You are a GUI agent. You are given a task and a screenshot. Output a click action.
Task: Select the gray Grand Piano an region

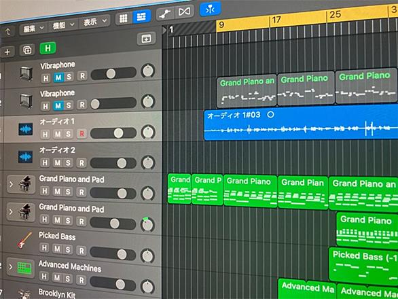[x=247, y=92]
